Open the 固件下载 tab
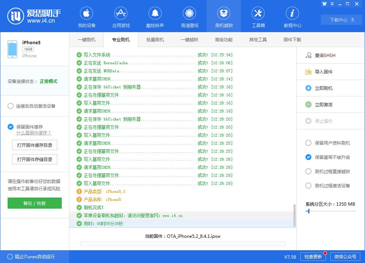Viewport: 365px width, 263px height. [291, 39]
